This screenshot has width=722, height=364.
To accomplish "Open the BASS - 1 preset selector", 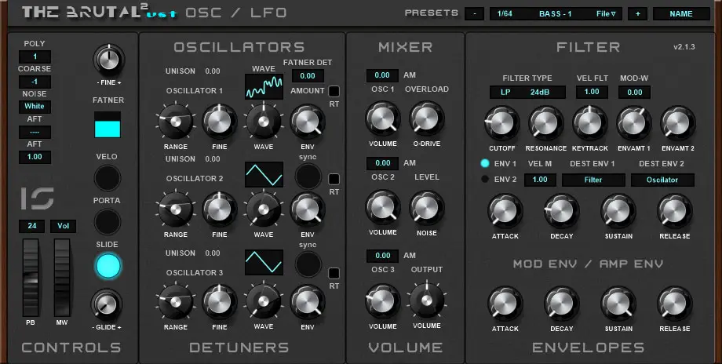I will (556, 14).
